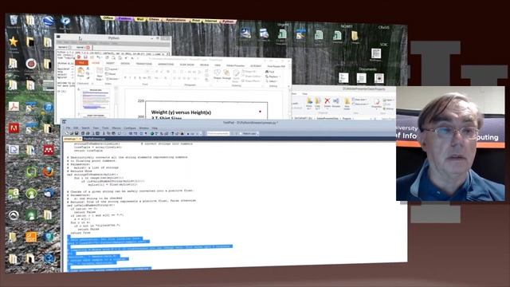
Task: Open Quick Styles in PowerPoint ribbon
Action: 236,76
